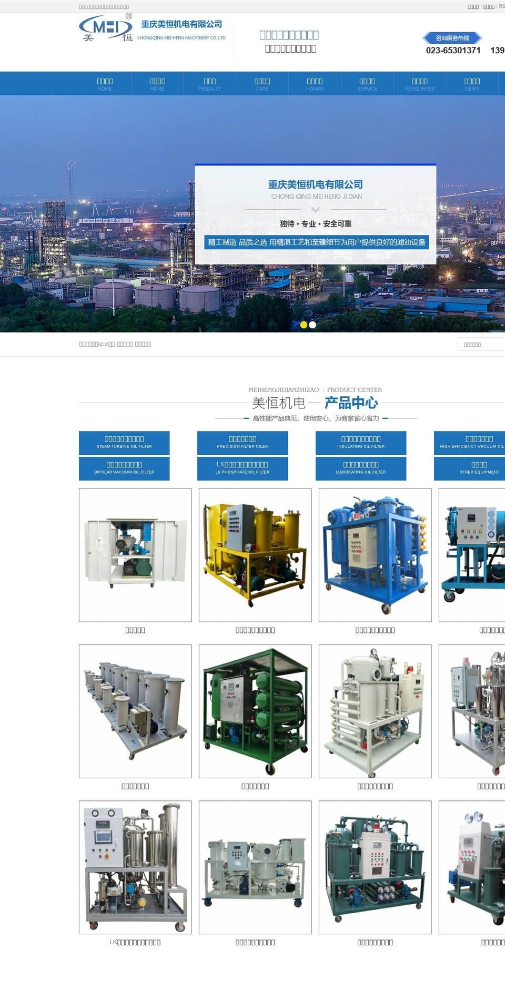Select the yellow carousel indicator dot
This screenshot has height=988, width=505.
click(x=304, y=325)
